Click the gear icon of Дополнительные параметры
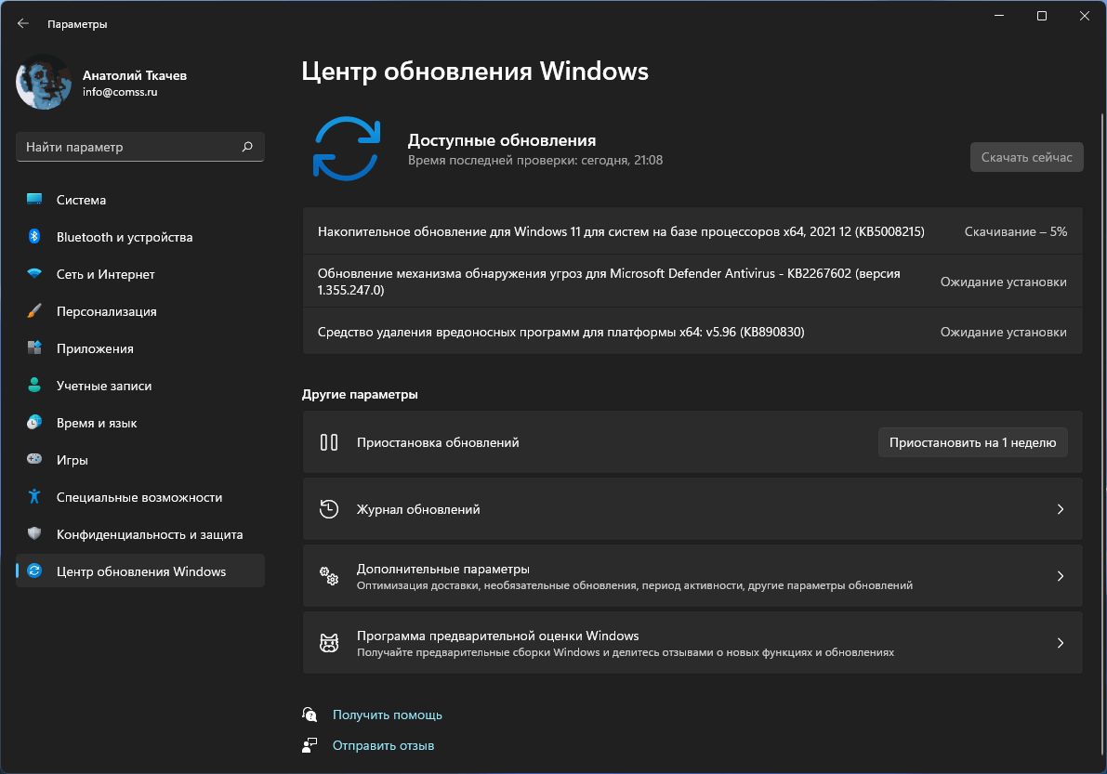1107x774 pixels. (x=328, y=576)
